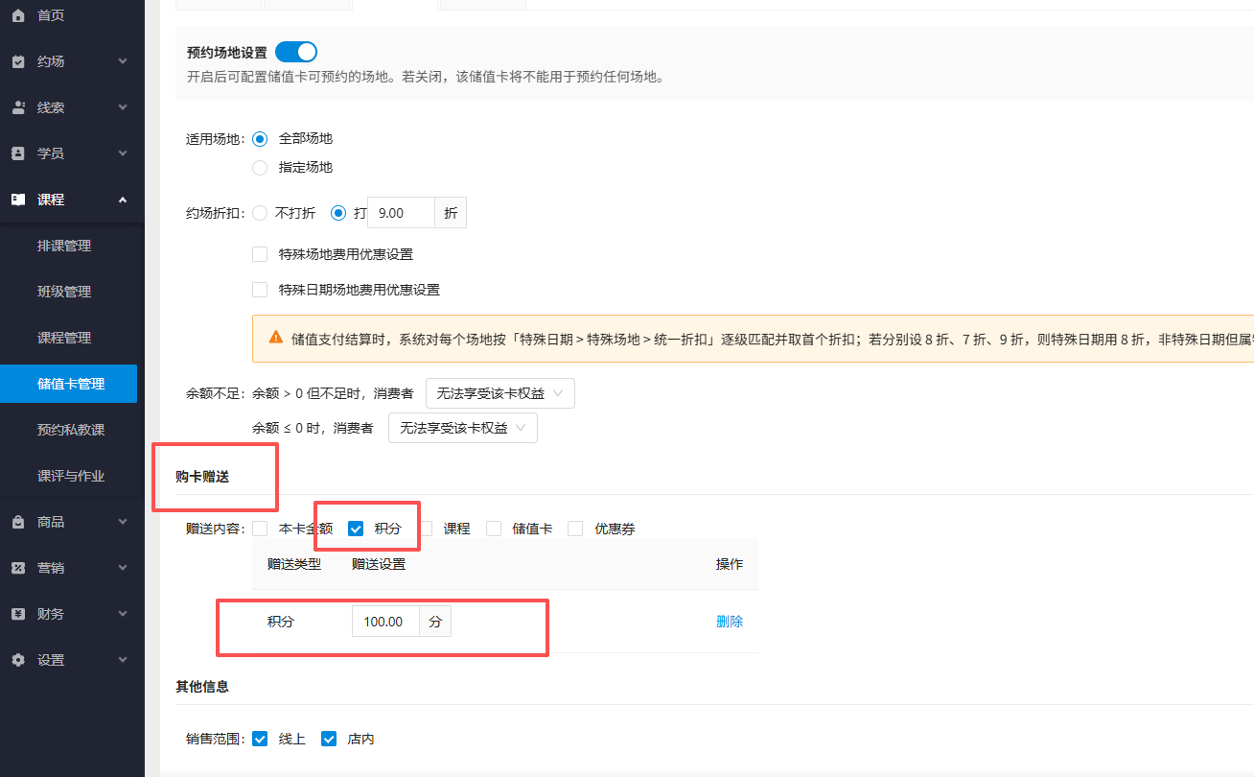Click the 100.00 points input field

click(384, 621)
